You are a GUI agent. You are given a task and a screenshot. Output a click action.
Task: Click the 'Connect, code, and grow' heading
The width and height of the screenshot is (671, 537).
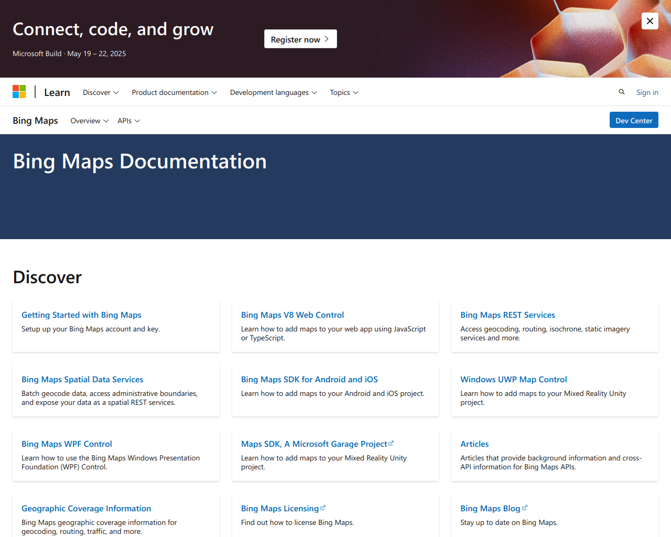pos(113,29)
